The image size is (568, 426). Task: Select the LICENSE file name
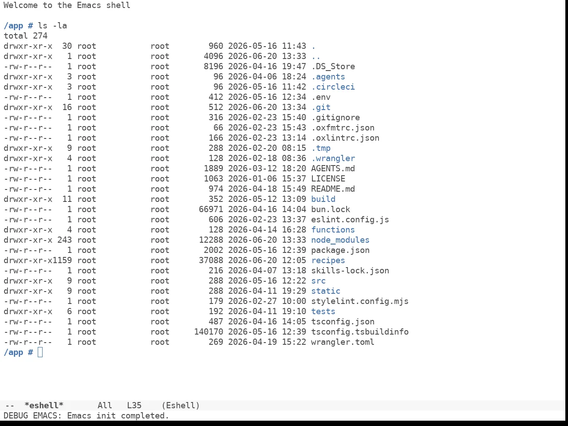(x=328, y=179)
